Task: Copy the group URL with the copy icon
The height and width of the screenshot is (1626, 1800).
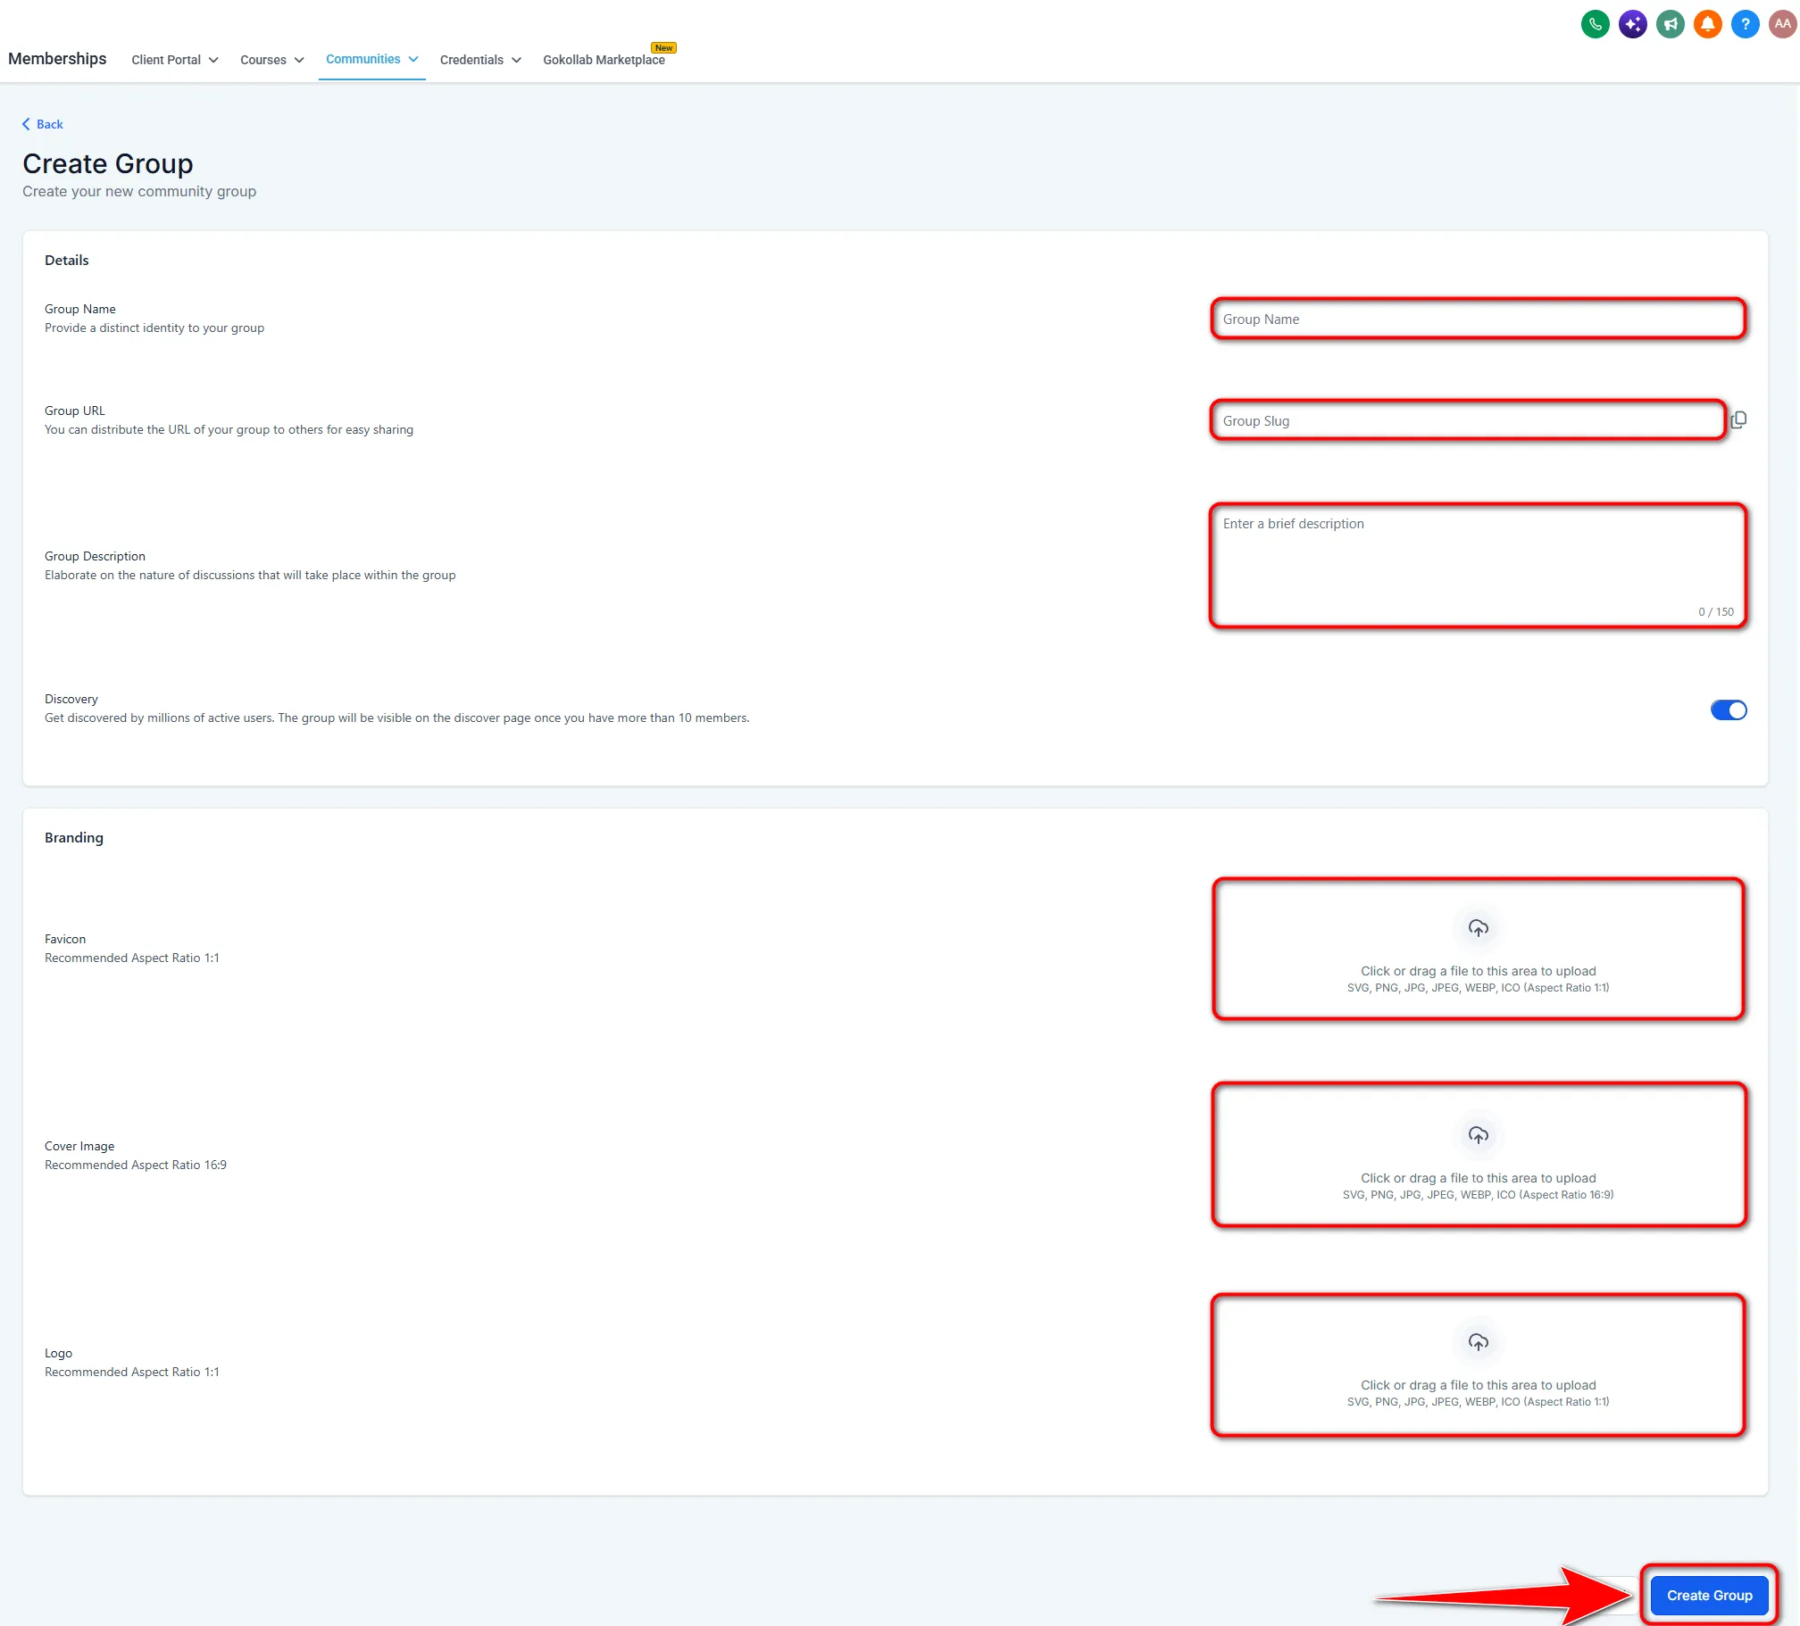Action: [1738, 419]
